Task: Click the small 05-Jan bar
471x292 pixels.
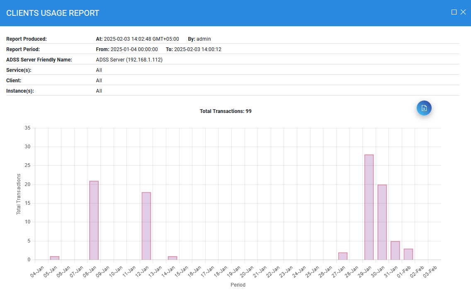Action: pyautogui.click(x=54, y=258)
